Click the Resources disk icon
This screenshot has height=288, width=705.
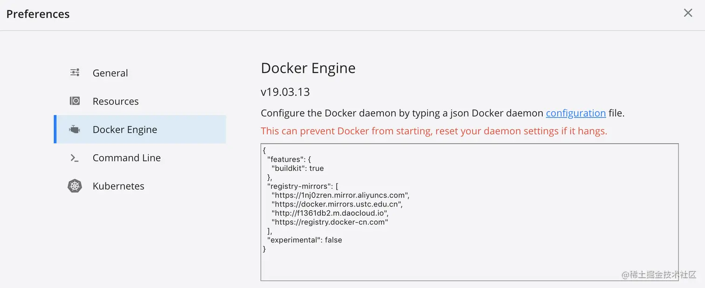75,101
